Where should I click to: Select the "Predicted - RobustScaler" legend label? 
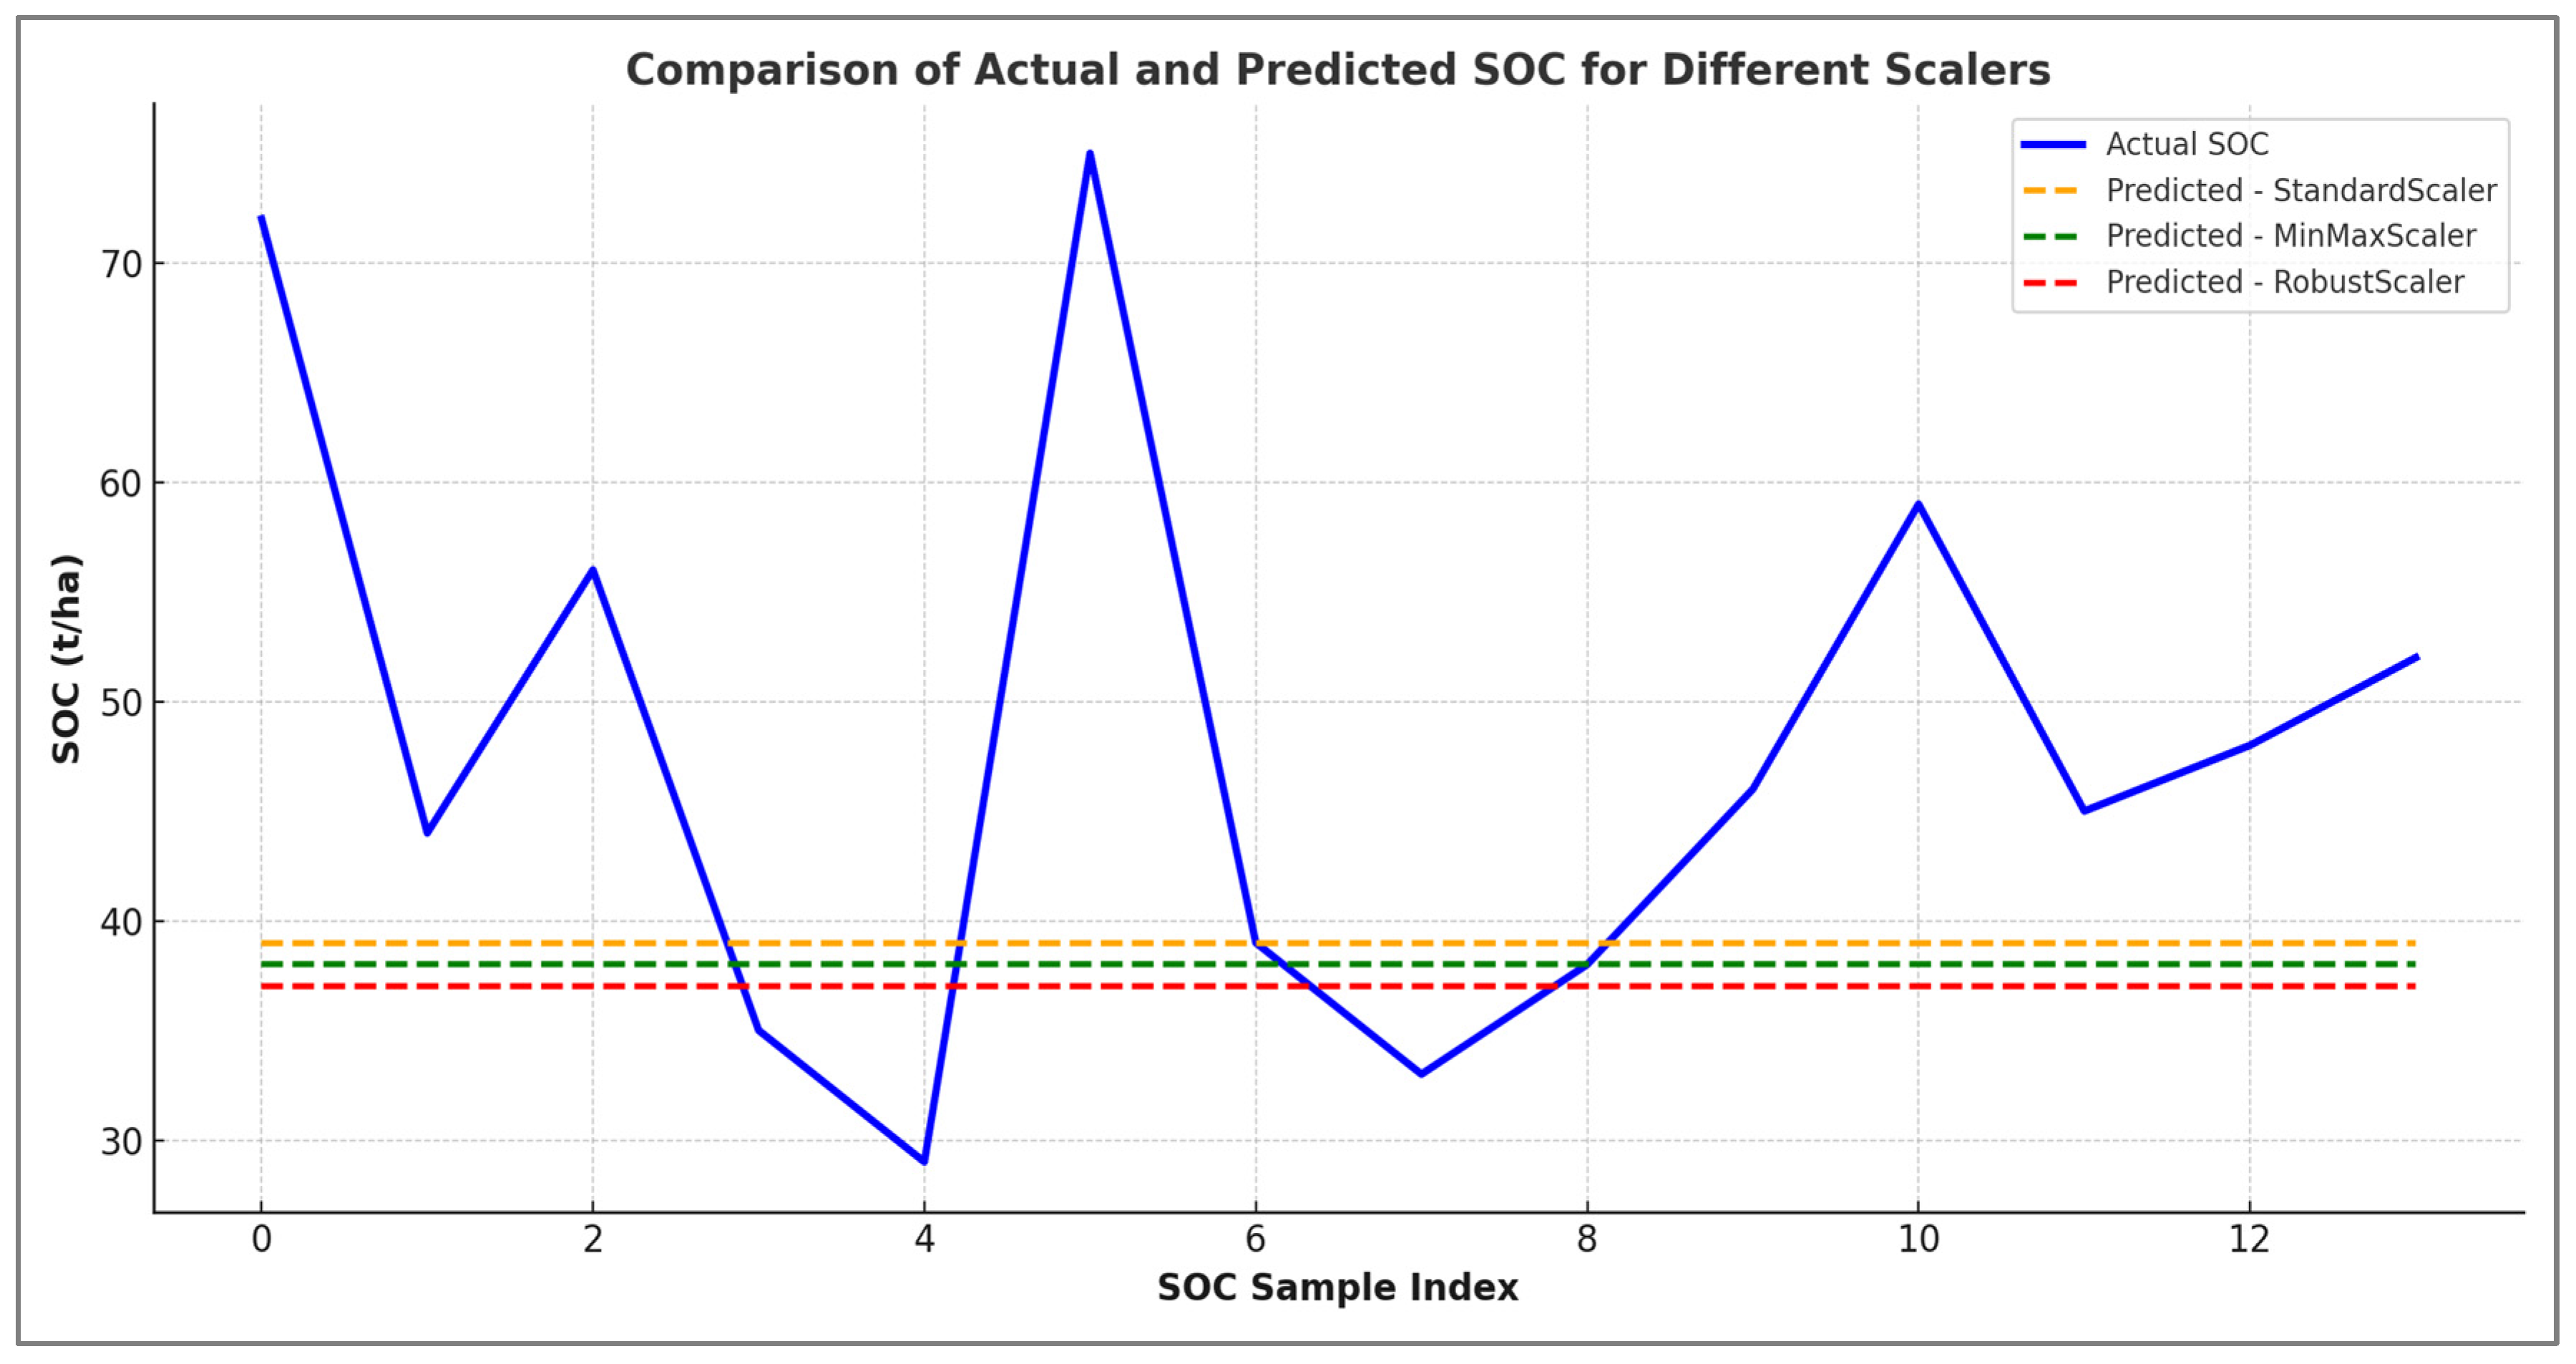coord(2285,283)
